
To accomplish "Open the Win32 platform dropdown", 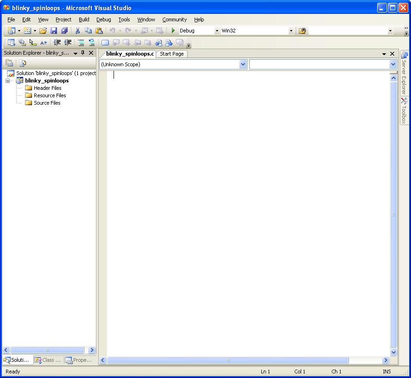I will 291,31.
